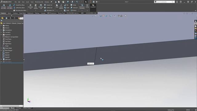197x111 pixels.
Task: Open the Reference Geometry dropdown arrow
Action: (82, 10)
